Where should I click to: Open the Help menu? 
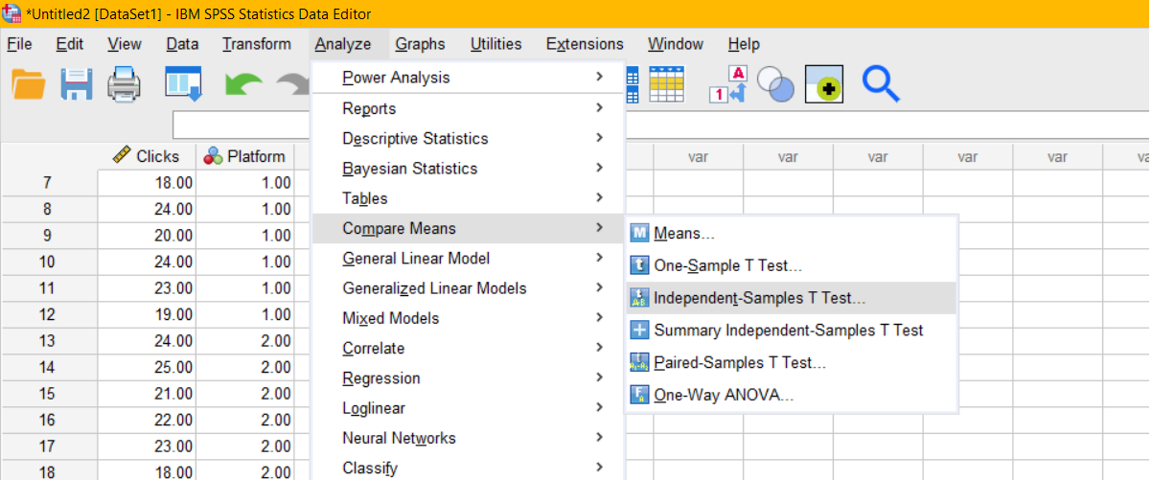744,44
